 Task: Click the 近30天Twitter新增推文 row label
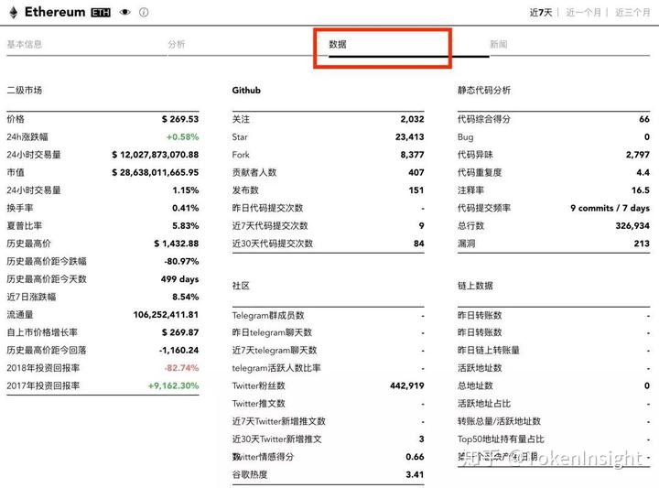click(x=277, y=439)
